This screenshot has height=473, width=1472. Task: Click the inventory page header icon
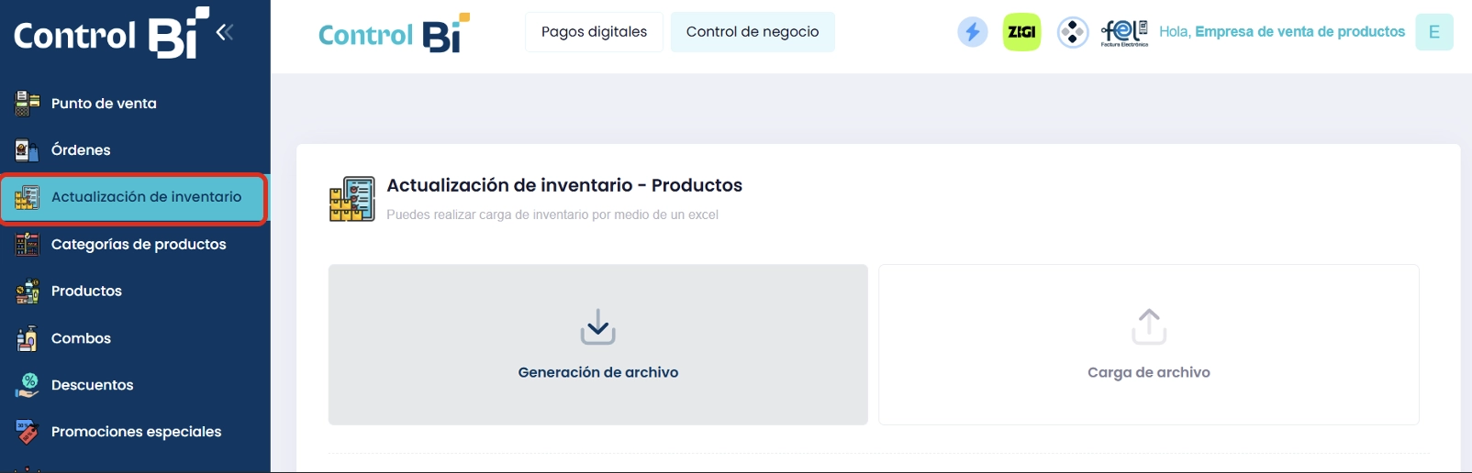351,199
